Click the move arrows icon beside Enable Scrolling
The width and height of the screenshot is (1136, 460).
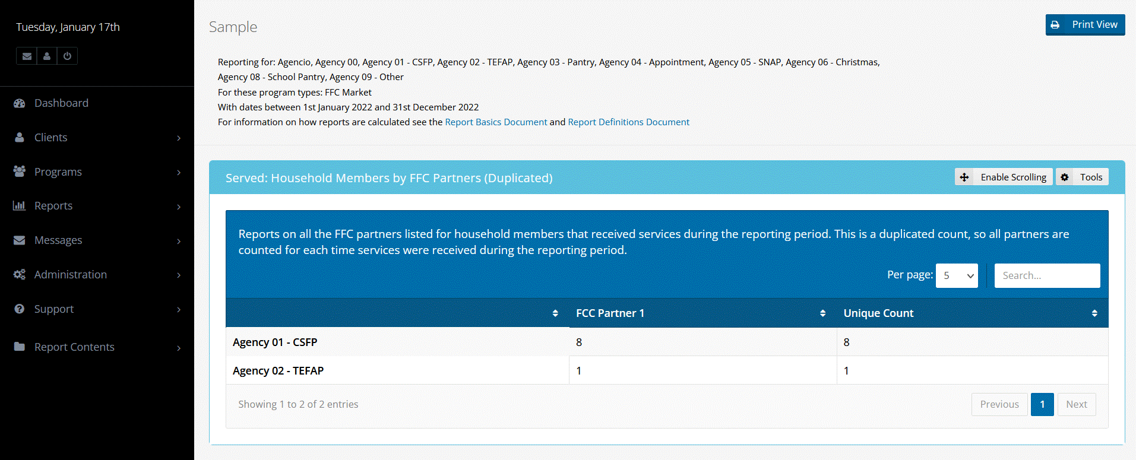pos(964,177)
